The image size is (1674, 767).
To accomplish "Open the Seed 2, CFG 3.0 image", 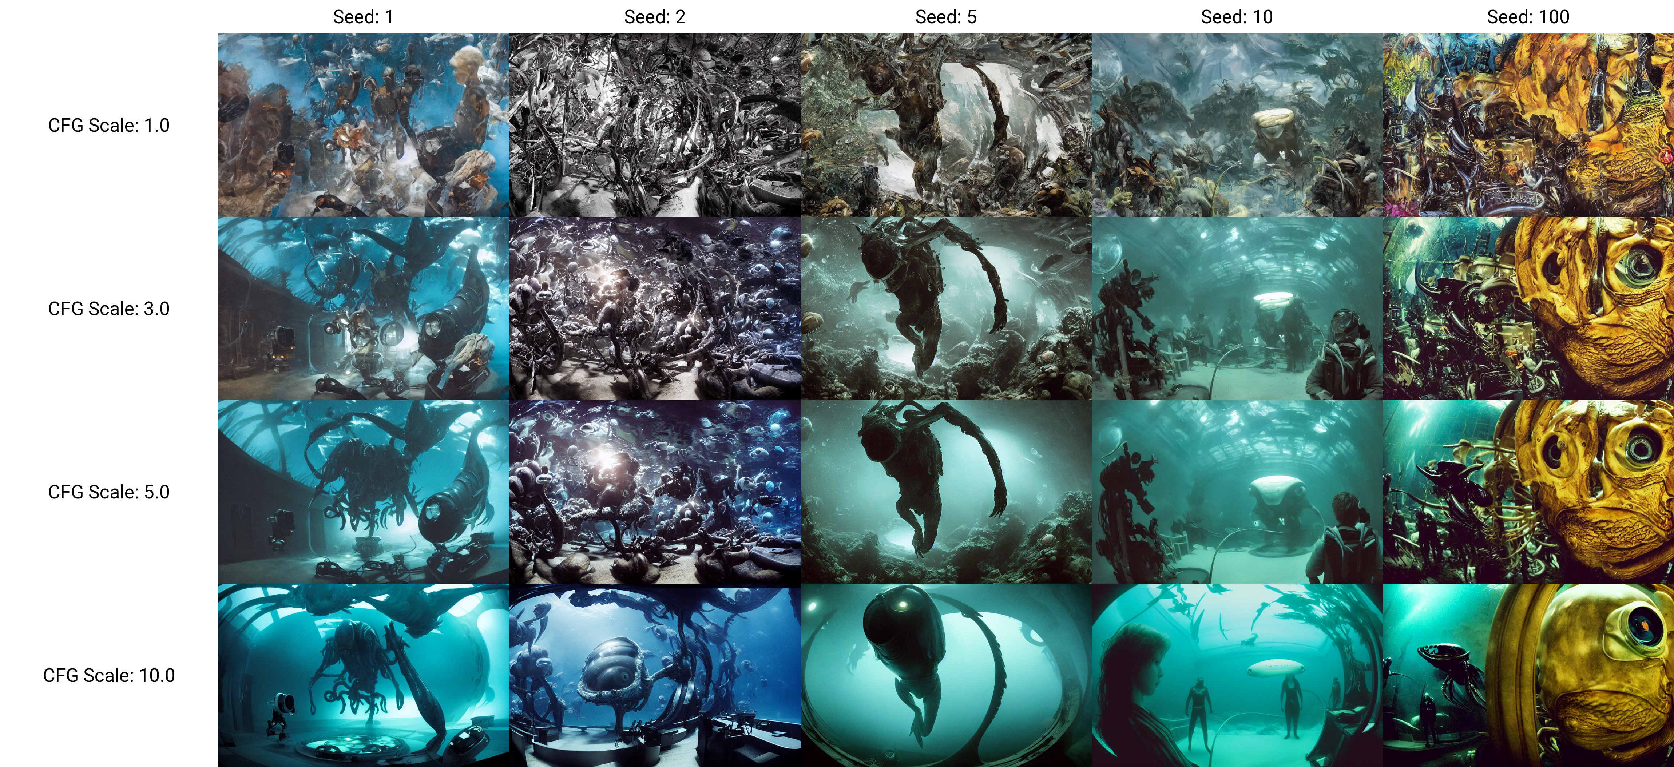I will point(654,308).
